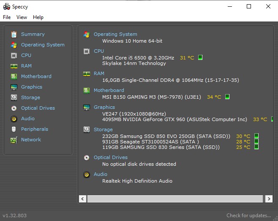Click the CPU heading link in summary

pos(99,51)
